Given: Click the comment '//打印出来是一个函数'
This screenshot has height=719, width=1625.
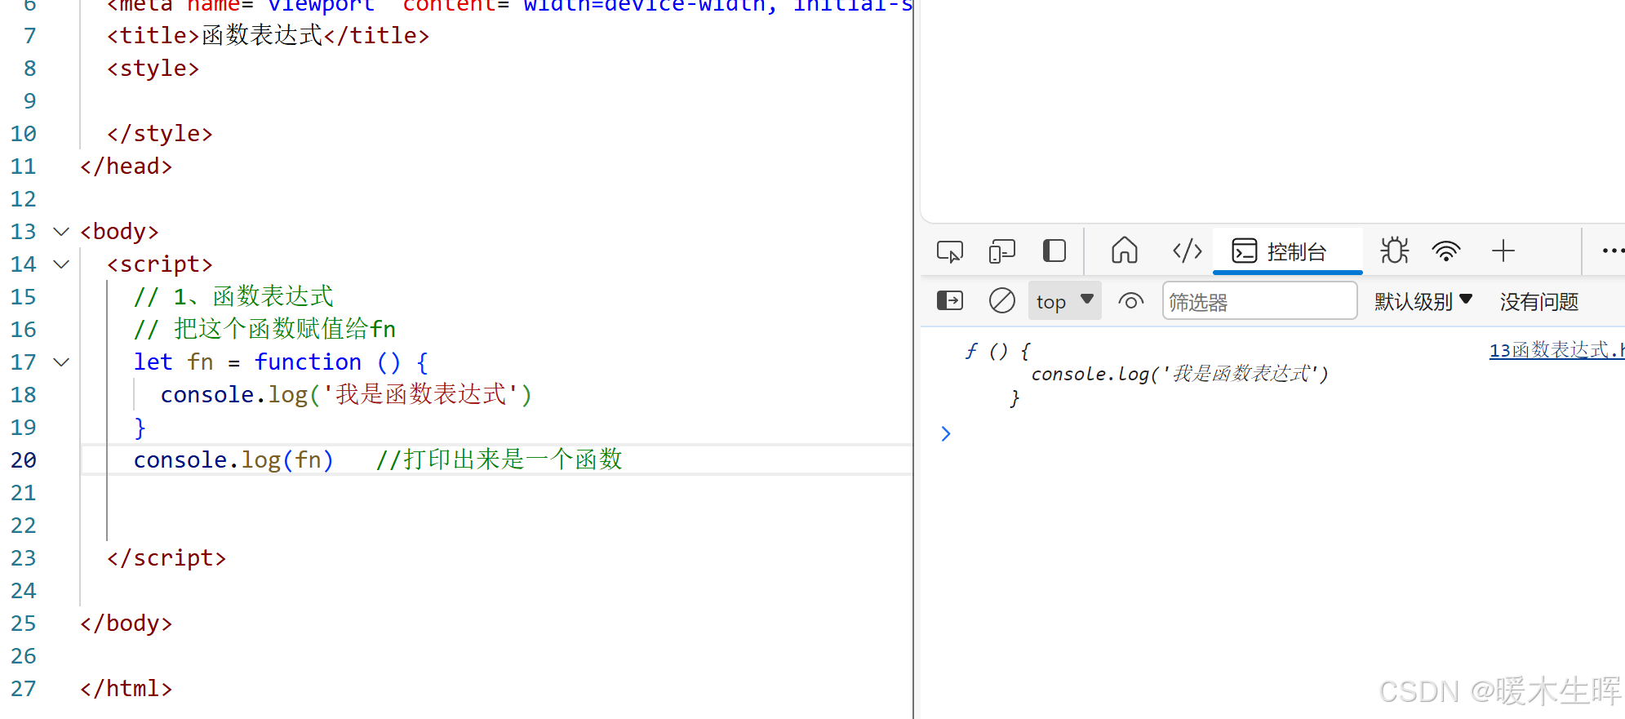Looking at the screenshot, I should click(x=499, y=459).
